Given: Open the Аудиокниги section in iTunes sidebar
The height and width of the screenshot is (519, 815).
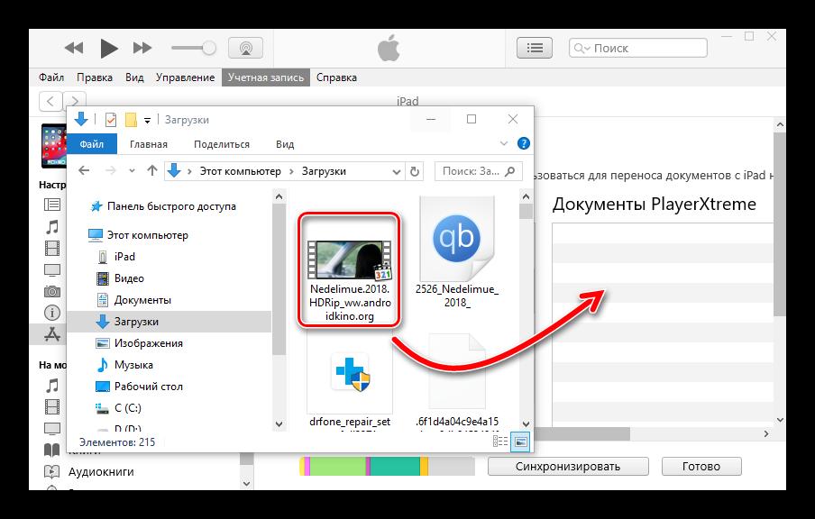Looking at the screenshot, I should (x=101, y=472).
